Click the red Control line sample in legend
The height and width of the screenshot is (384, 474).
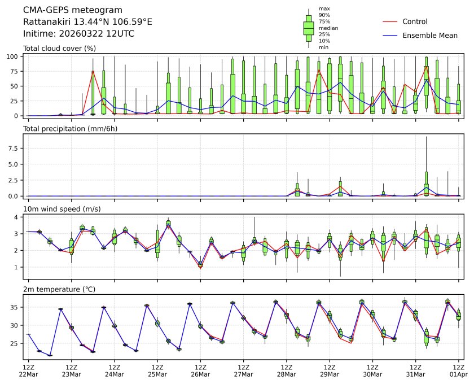click(x=390, y=21)
